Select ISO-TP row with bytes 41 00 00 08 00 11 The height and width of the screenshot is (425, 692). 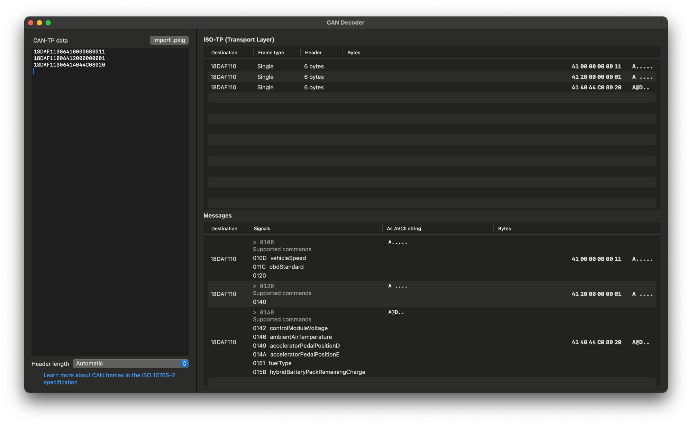tap(432, 66)
